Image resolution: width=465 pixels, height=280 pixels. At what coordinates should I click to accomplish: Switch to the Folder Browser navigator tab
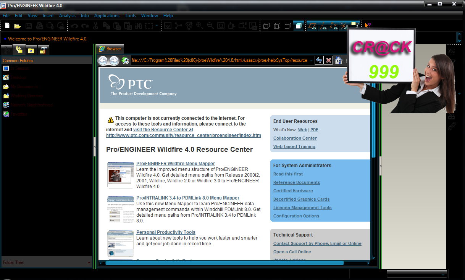19,50
